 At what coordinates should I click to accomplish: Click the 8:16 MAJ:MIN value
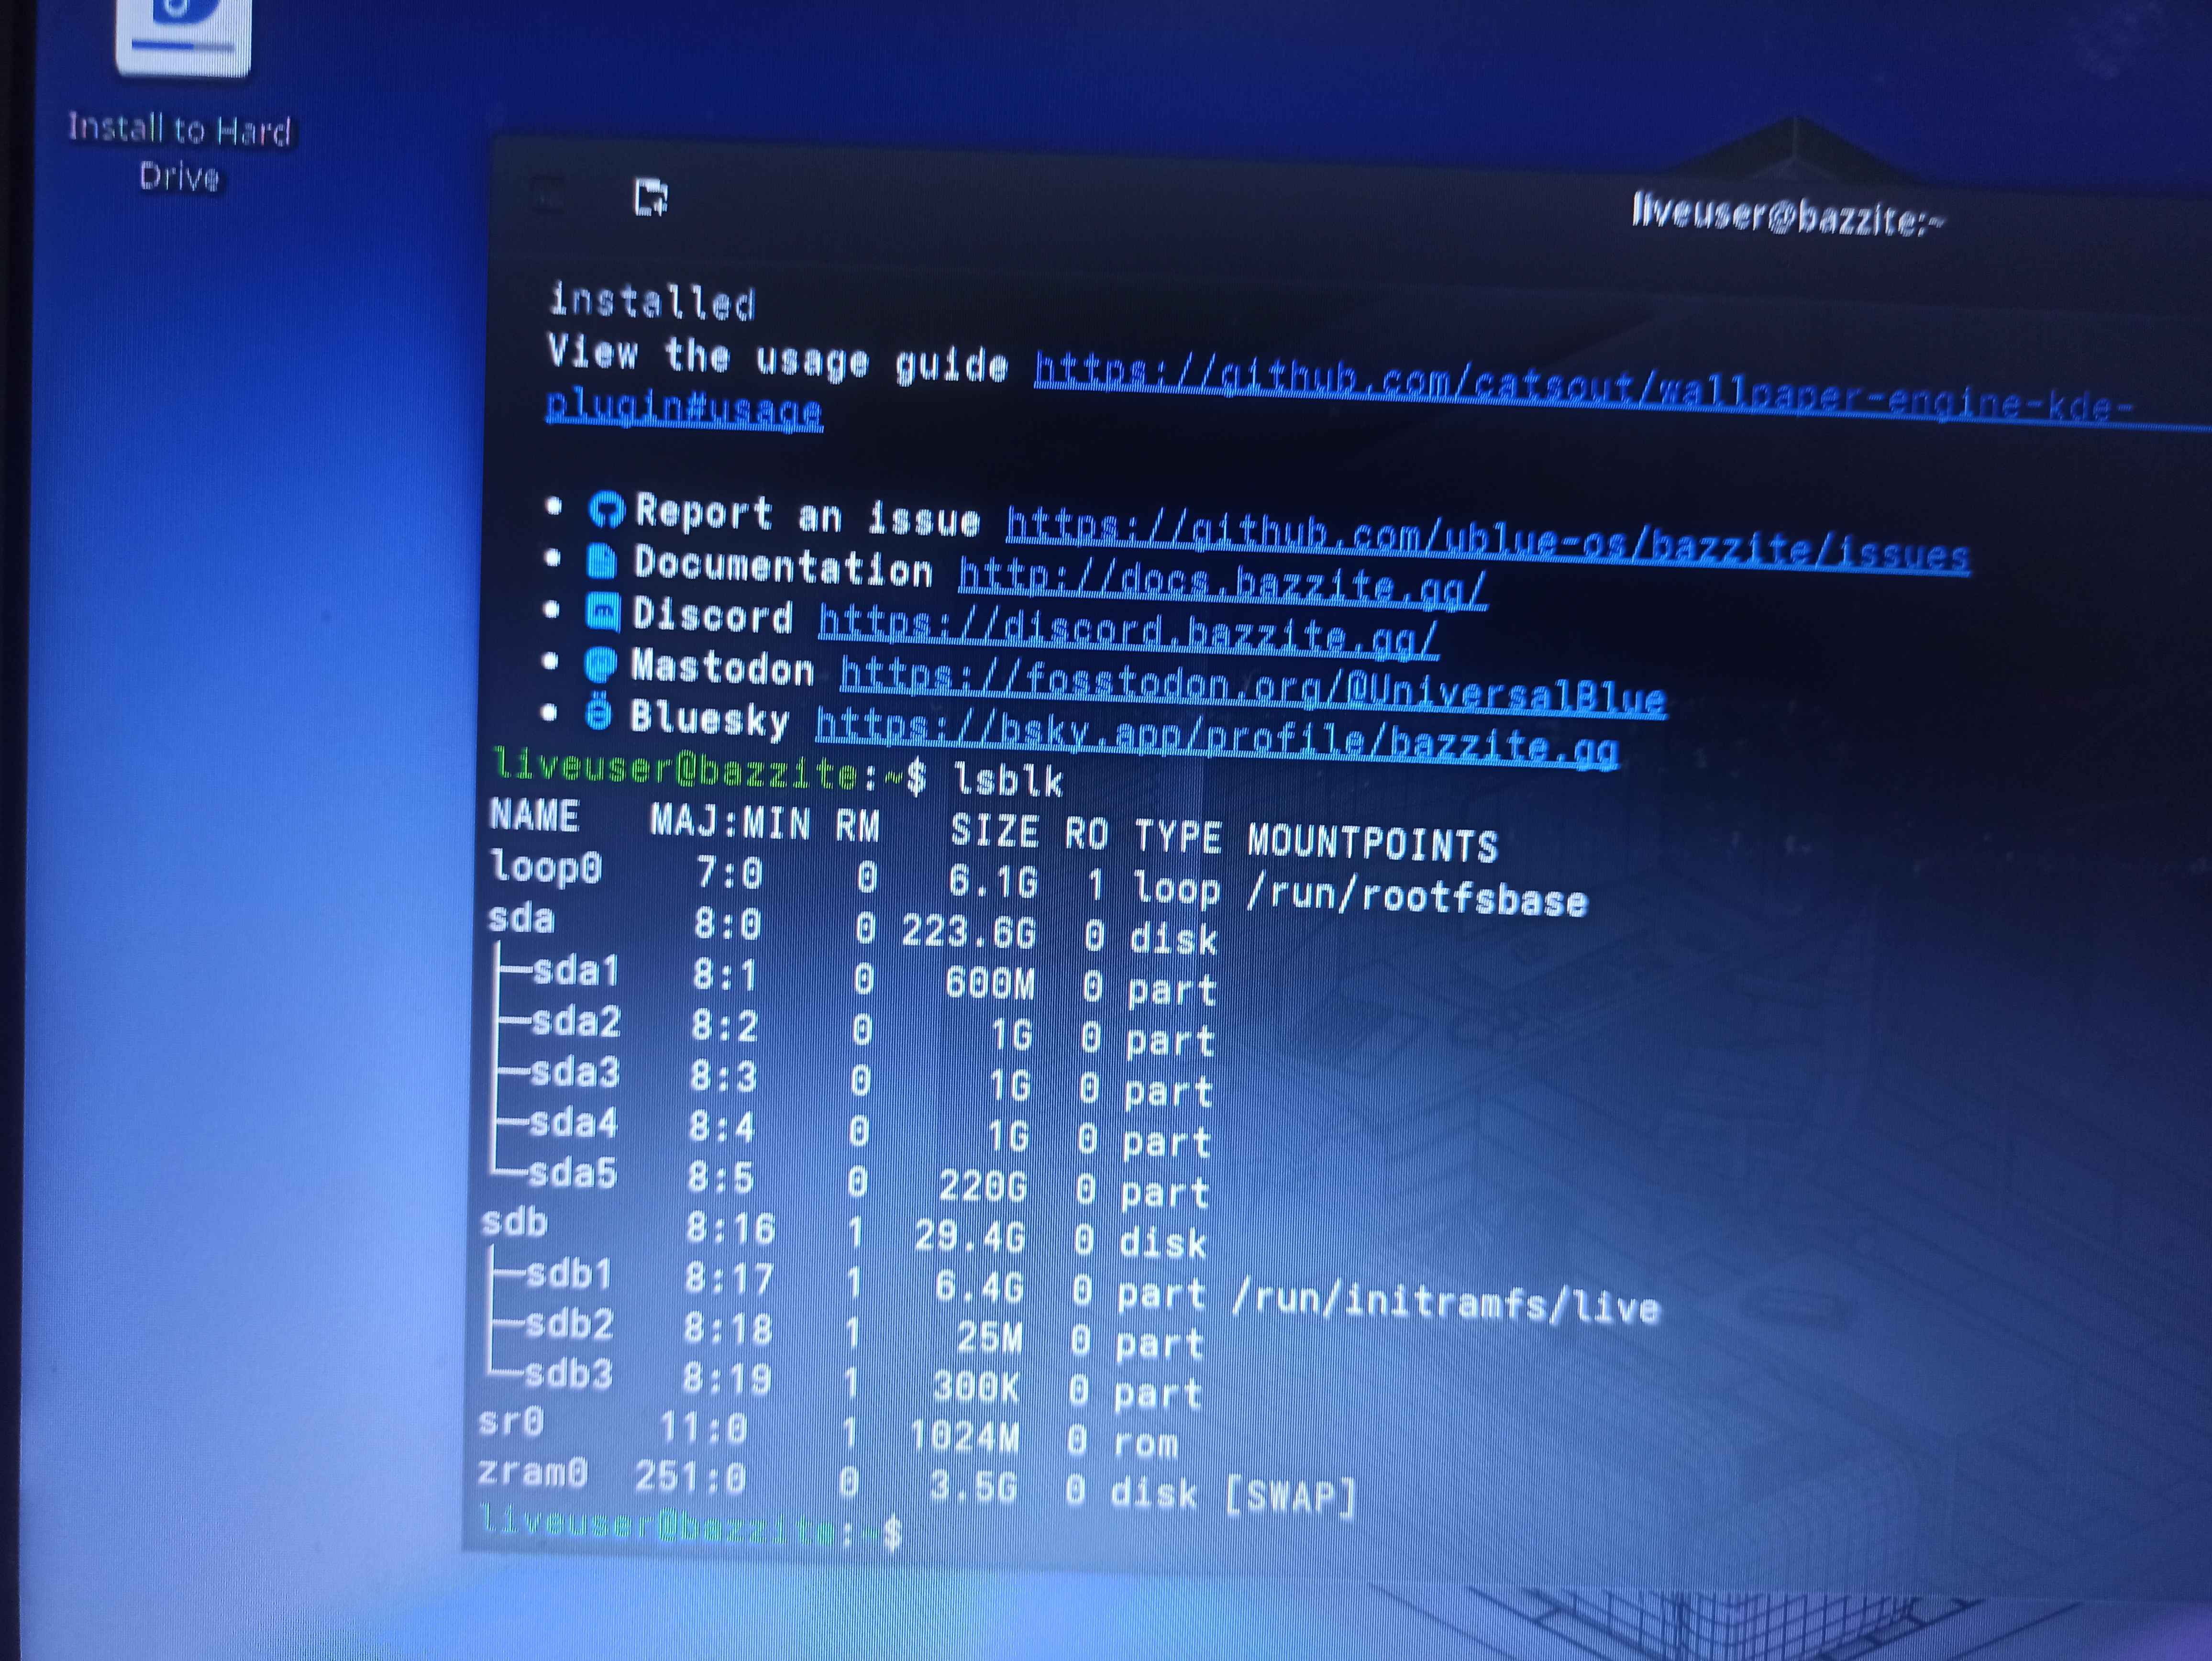[730, 1227]
